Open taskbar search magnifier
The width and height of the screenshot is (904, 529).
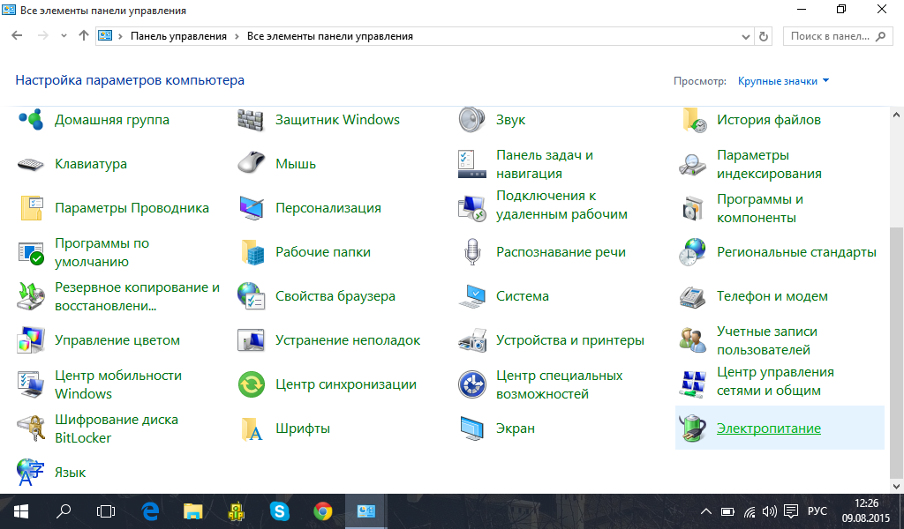pos(64,511)
